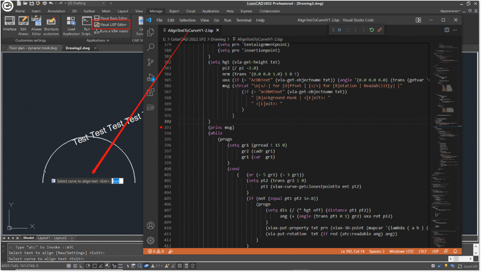Viewport: 481px width, 272px height.
Task: Click the Load Application icon
Action: click(x=71, y=21)
